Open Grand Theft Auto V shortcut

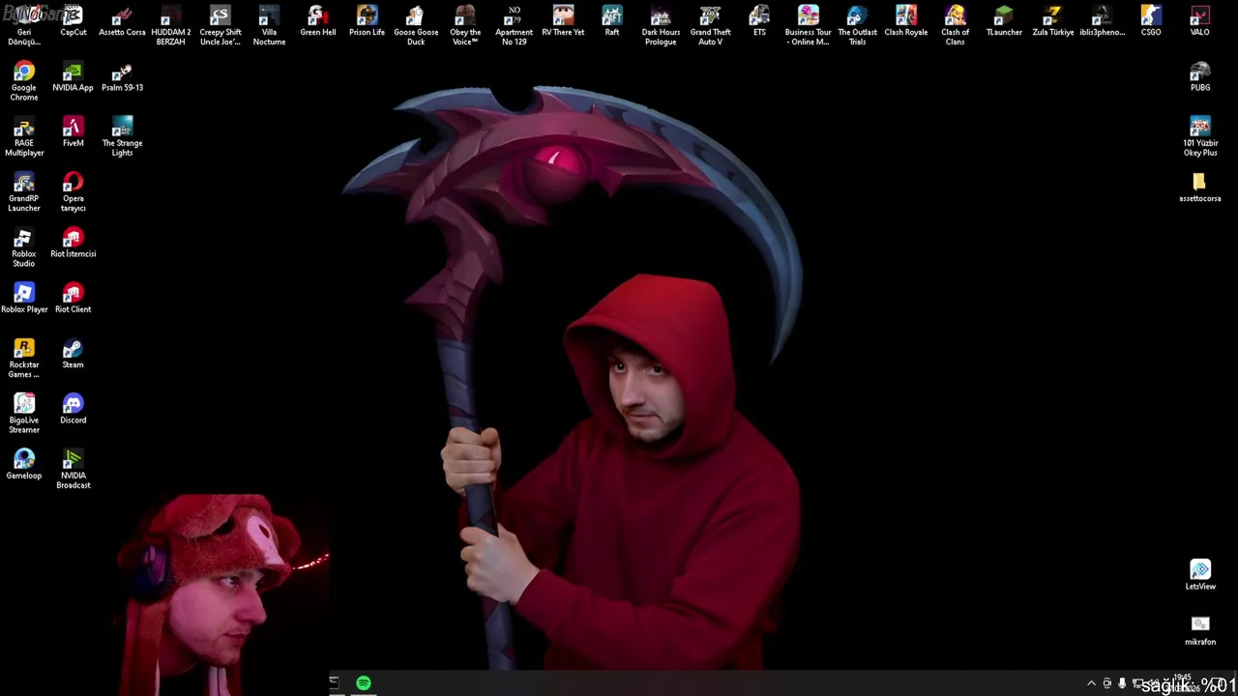(710, 26)
